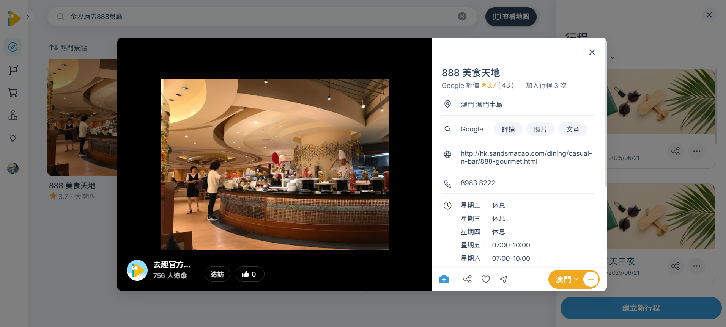The height and width of the screenshot is (327, 726).
Task: Click the phone icon
Action: point(448,184)
